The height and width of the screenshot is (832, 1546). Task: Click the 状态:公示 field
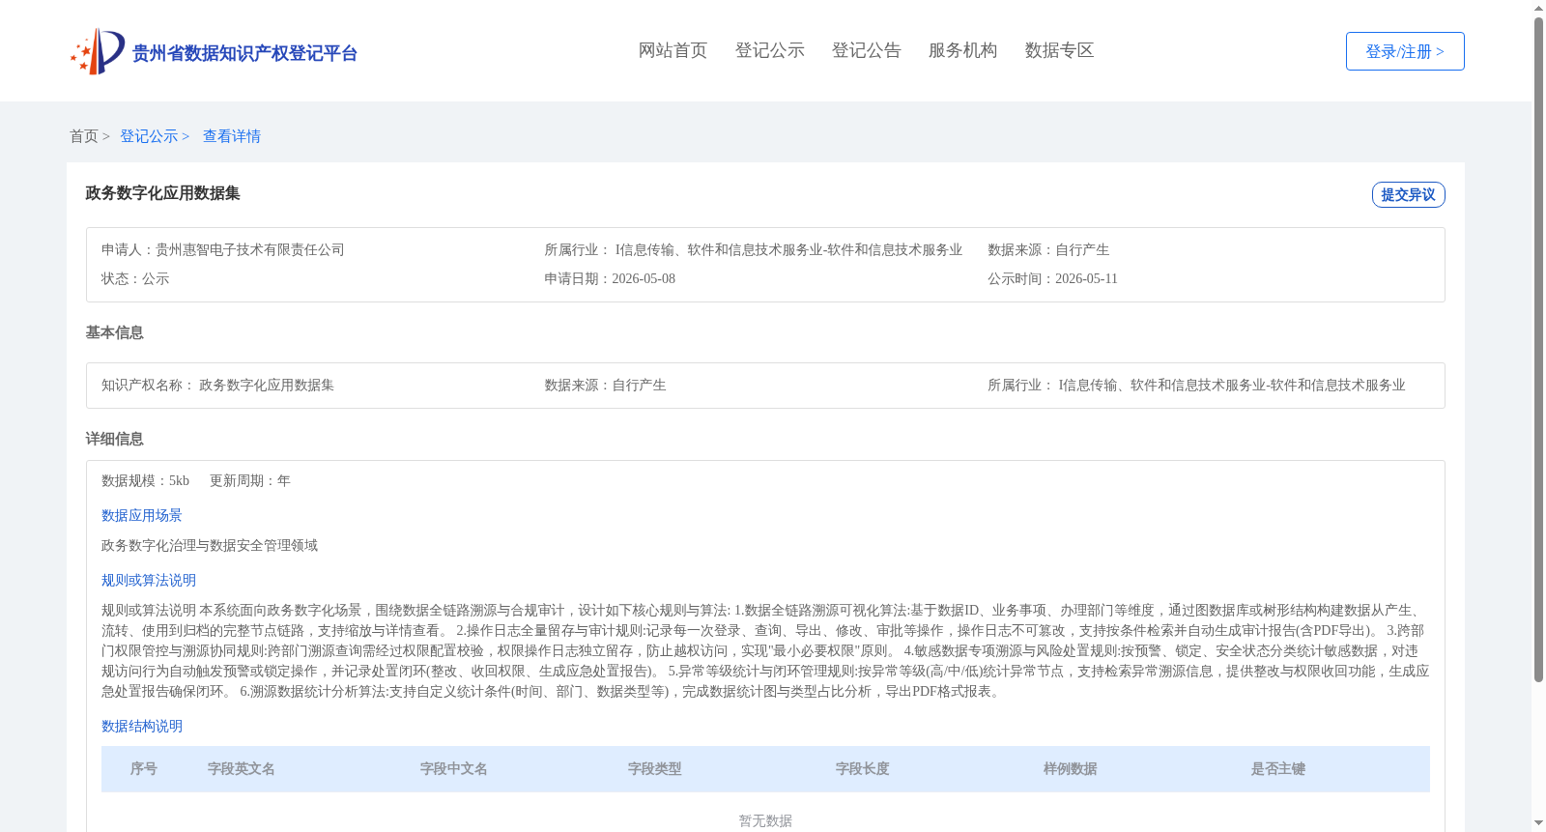point(135,278)
